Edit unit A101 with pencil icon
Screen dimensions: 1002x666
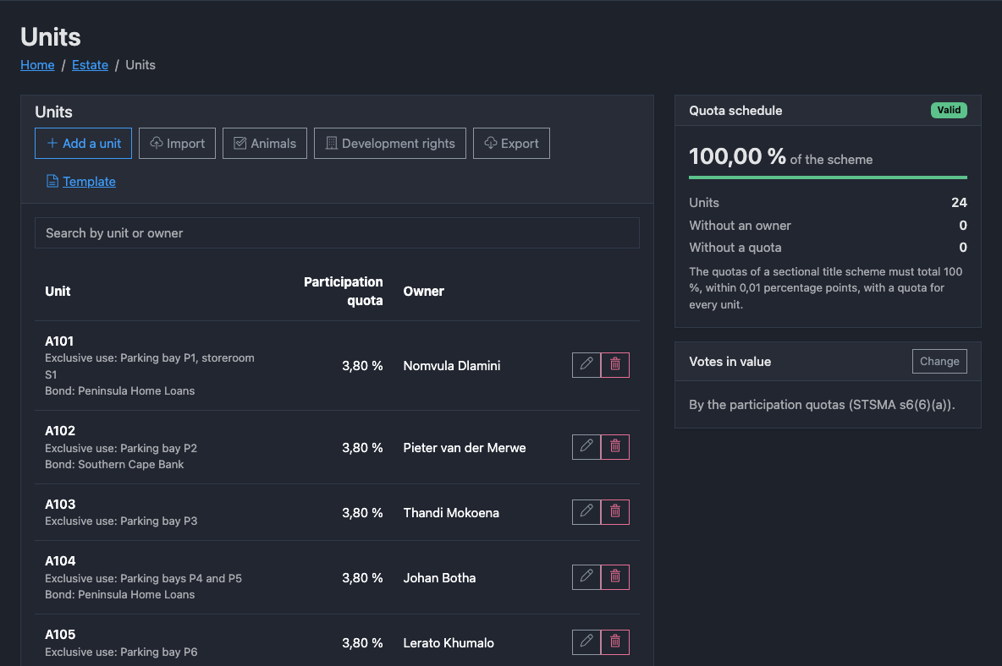coord(586,365)
